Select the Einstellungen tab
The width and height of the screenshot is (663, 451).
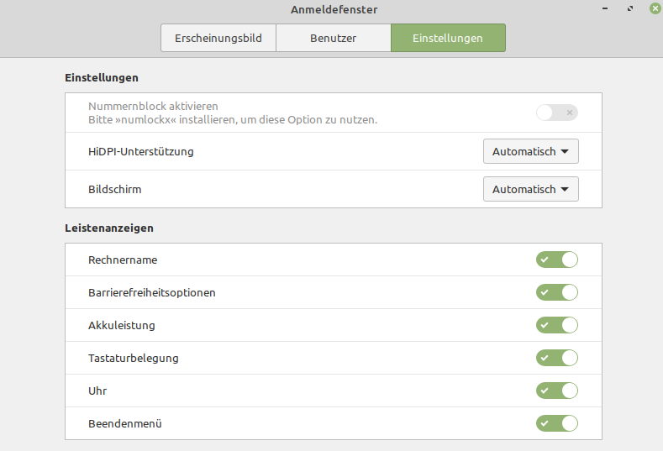click(448, 39)
